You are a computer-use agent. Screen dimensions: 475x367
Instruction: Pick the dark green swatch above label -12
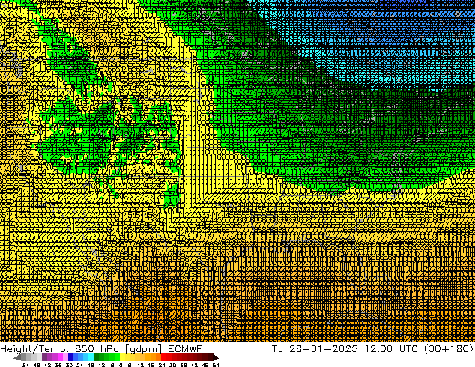pyautogui.click(x=97, y=357)
